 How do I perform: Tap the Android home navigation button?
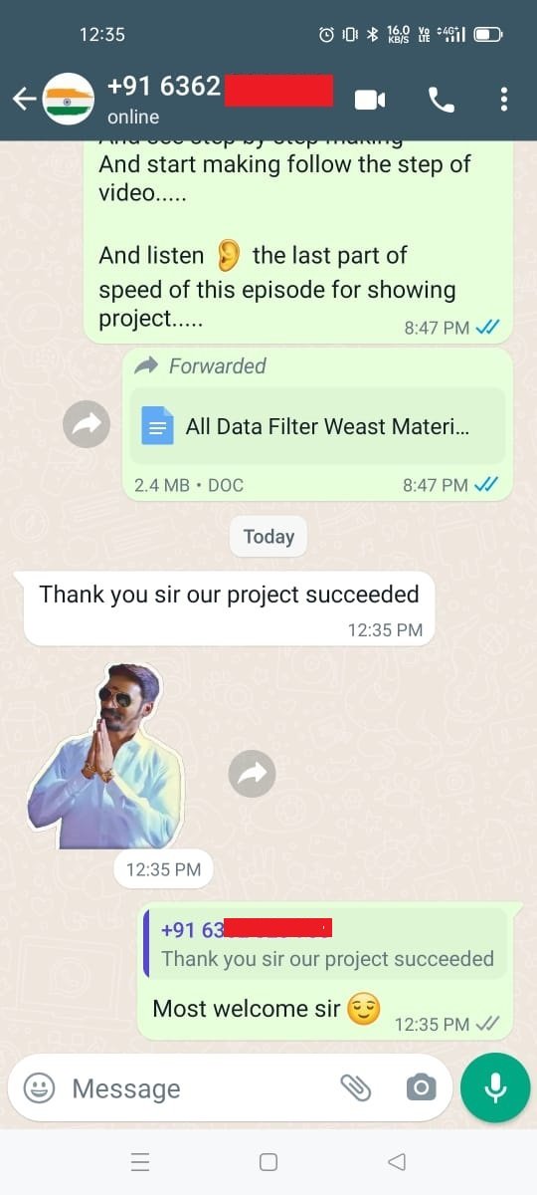pos(268,1161)
